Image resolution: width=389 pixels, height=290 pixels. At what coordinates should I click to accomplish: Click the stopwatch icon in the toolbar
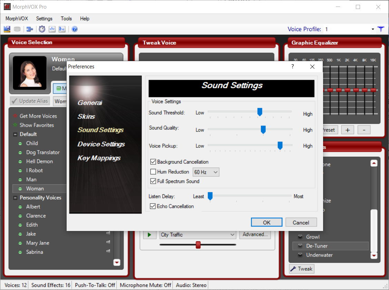[x=42, y=29]
